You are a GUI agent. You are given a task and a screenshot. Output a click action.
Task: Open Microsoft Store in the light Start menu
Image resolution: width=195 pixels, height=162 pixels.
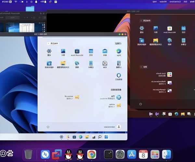(x=77, y=51)
